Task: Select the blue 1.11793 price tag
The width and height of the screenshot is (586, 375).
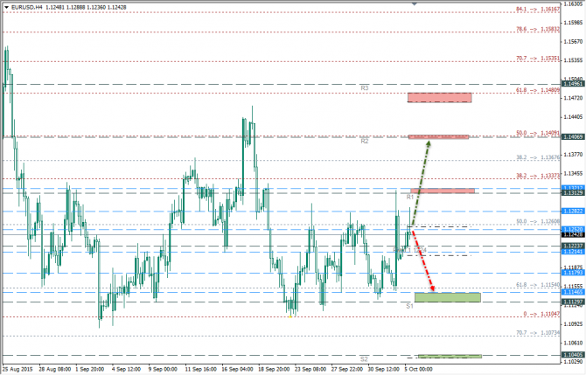Action: 573,273
